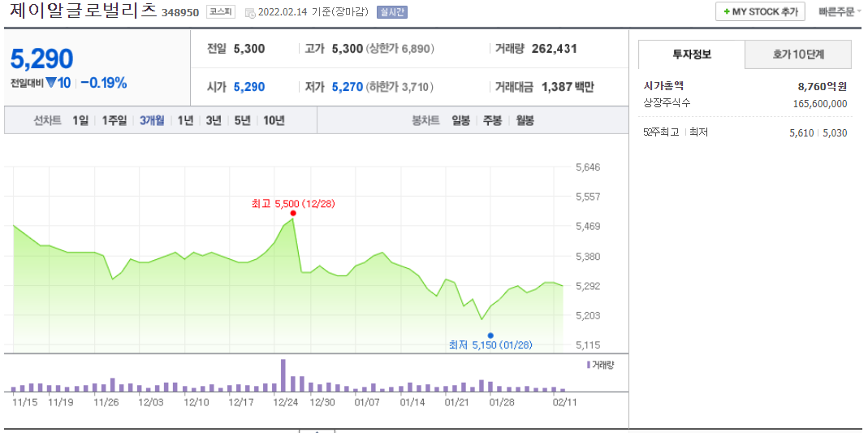Click the stock code 348950
The width and height of the screenshot is (868, 433).
(x=180, y=12)
